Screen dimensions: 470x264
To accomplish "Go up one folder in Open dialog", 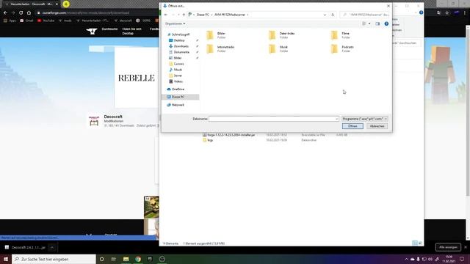I will click(x=184, y=15).
